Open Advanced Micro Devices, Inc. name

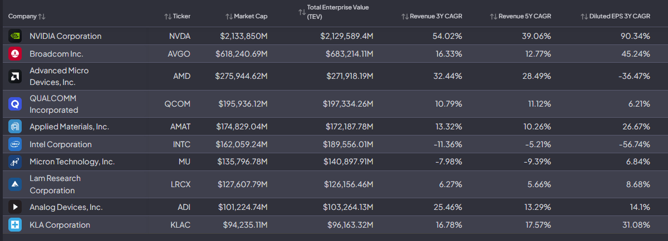click(59, 76)
